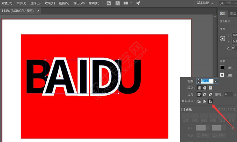Switch to the 图层 panel tab
The height and width of the screenshot is (142, 237).
pos(233,14)
